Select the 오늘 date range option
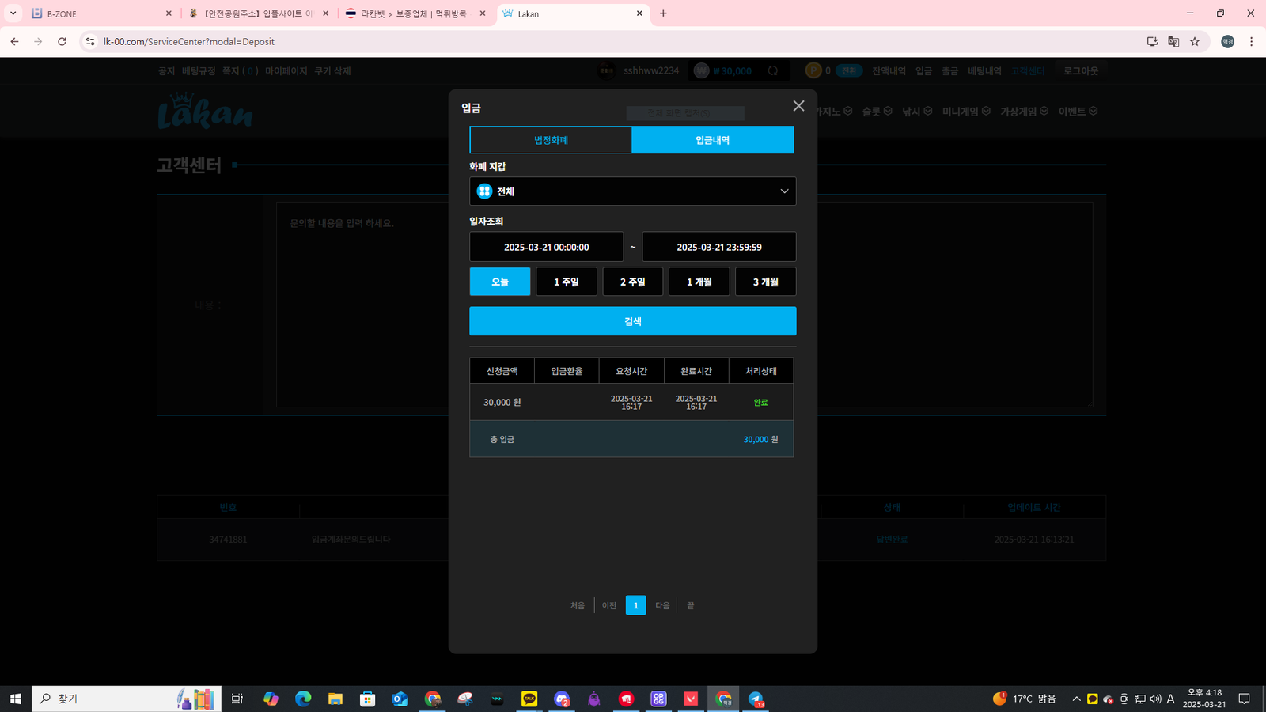1266x712 pixels. tap(499, 282)
